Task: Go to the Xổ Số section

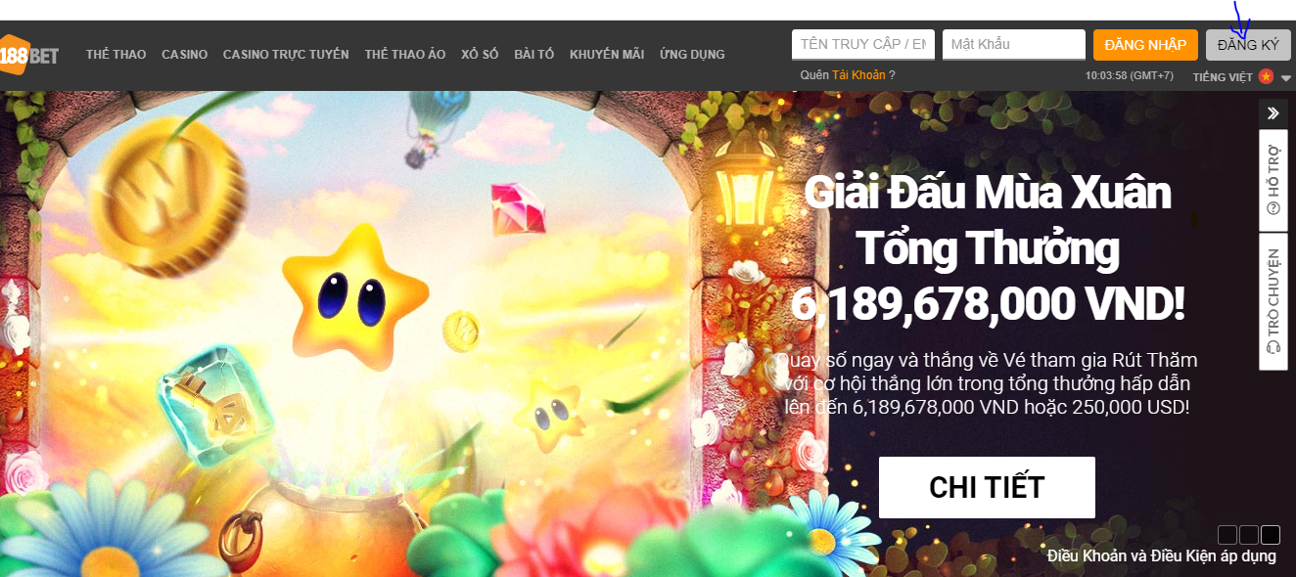Action: coord(480,55)
